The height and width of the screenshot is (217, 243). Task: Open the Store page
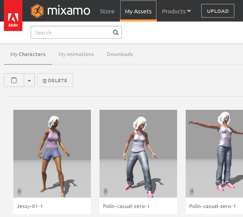click(x=107, y=11)
